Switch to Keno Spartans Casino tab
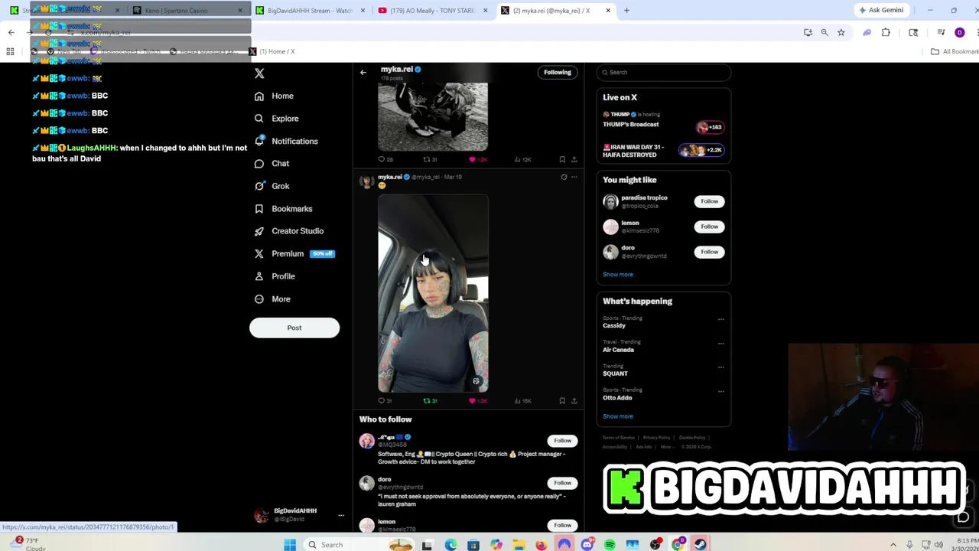The height and width of the screenshot is (551, 979). tap(188, 11)
